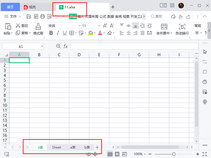Screen dimensions: 211x158
Task: Click the share/export arrow icon
Action: click(x=188, y=17)
